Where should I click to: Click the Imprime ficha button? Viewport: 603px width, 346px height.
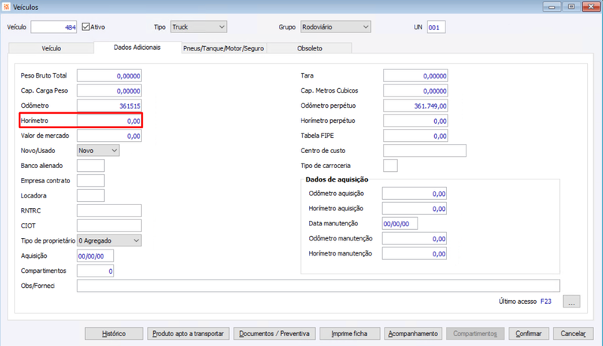click(350, 334)
